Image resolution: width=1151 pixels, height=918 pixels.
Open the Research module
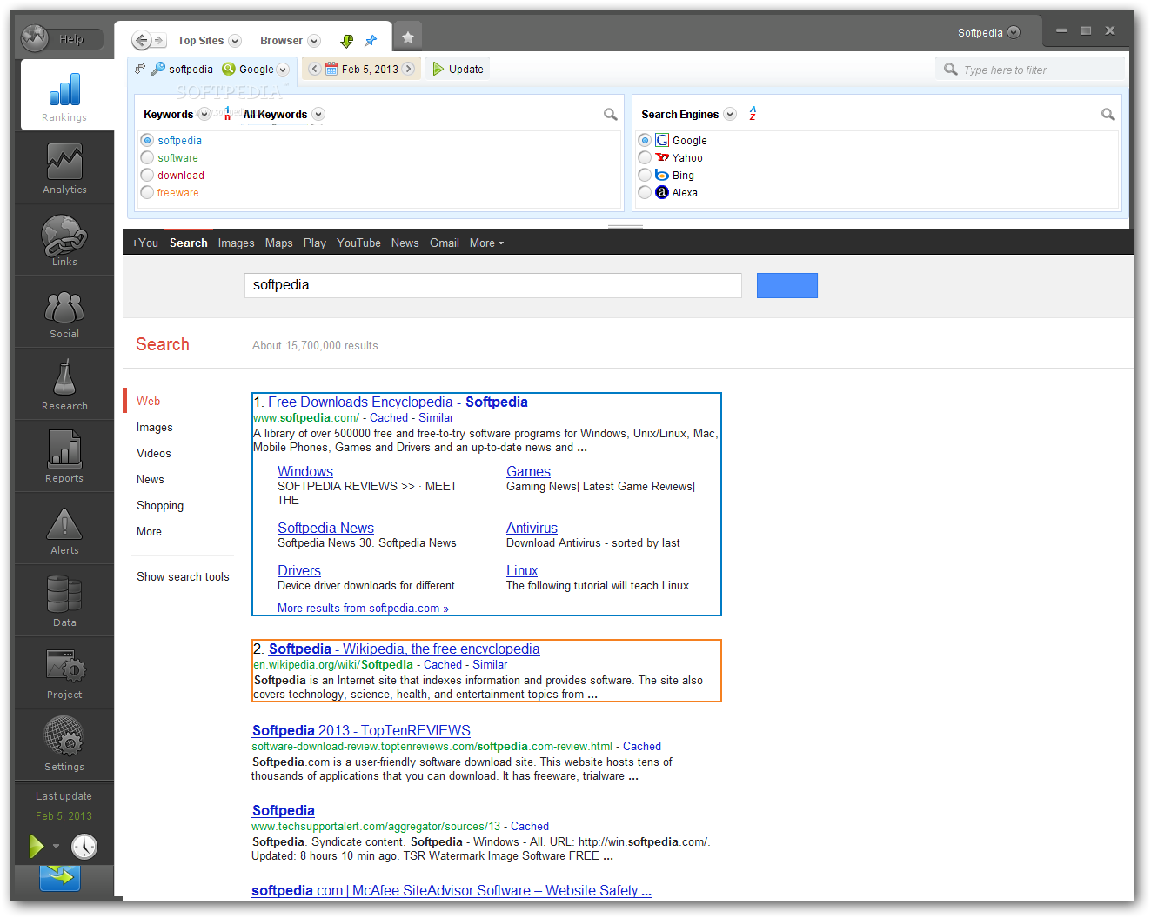(64, 384)
